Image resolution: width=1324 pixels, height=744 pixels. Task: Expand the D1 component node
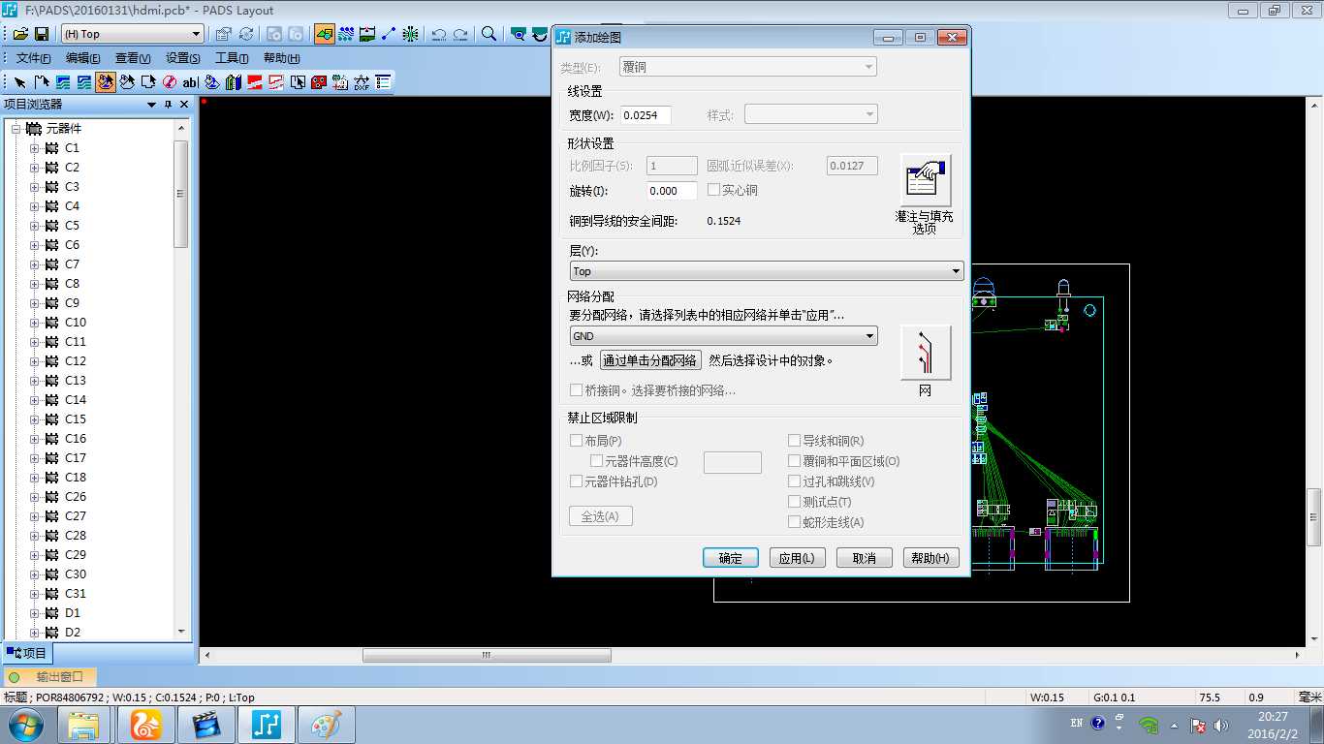click(x=35, y=613)
